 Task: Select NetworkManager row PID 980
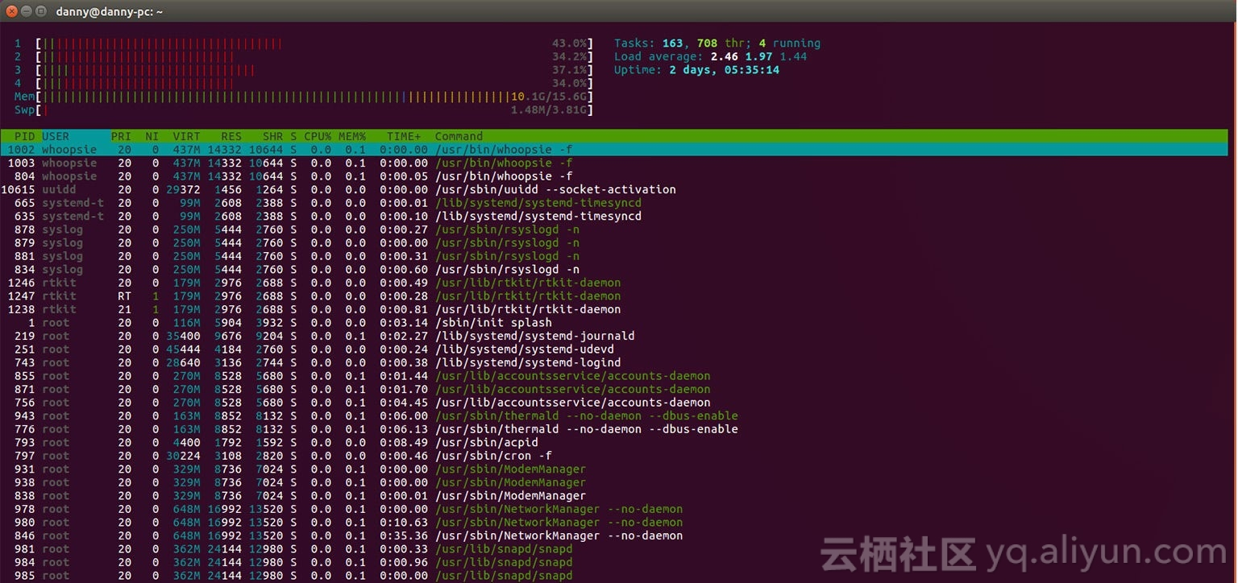click(x=614, y=522)
